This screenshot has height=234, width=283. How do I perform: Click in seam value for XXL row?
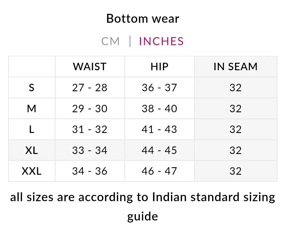pyautogui.click(x=235, y=171)
